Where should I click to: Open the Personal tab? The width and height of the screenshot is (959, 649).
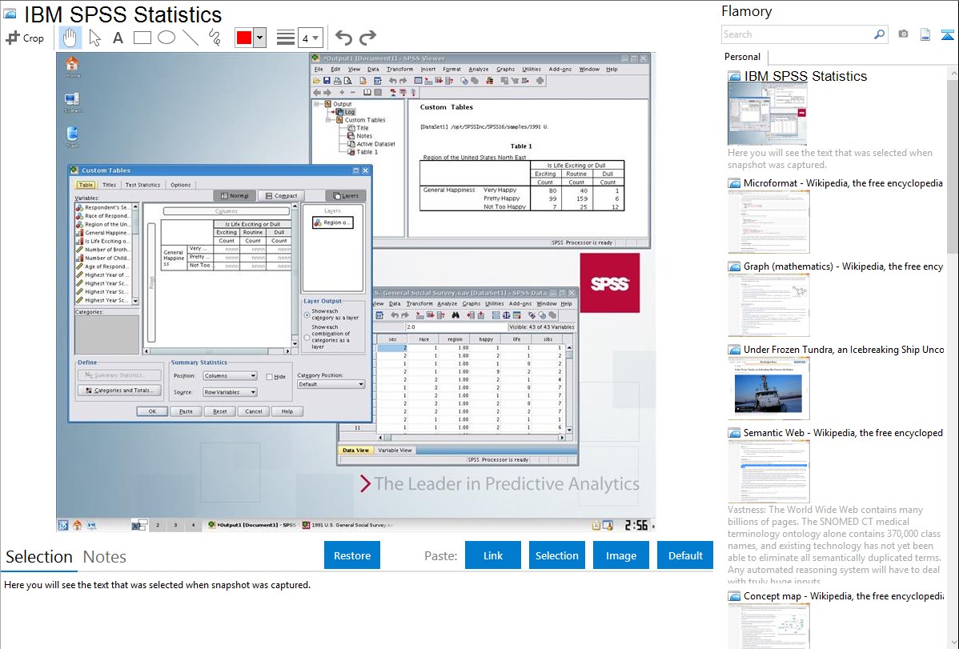[742, 57]
